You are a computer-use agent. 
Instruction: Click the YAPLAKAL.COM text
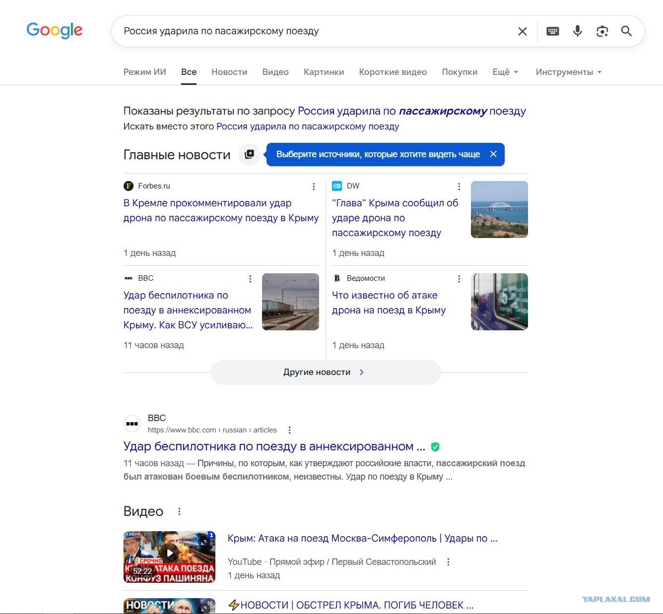616,599
